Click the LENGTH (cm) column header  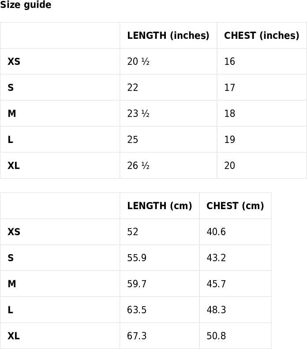coord(160,206)
